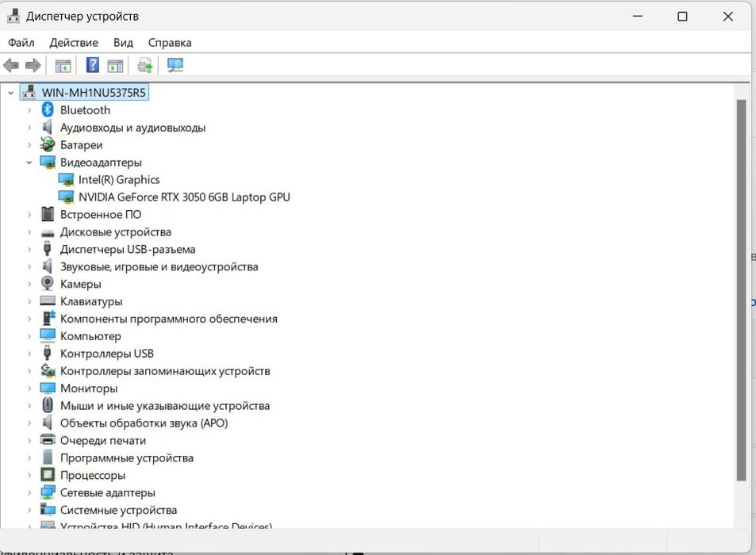
Task: Open the Help question mark icon
Action: click(93, 65)
